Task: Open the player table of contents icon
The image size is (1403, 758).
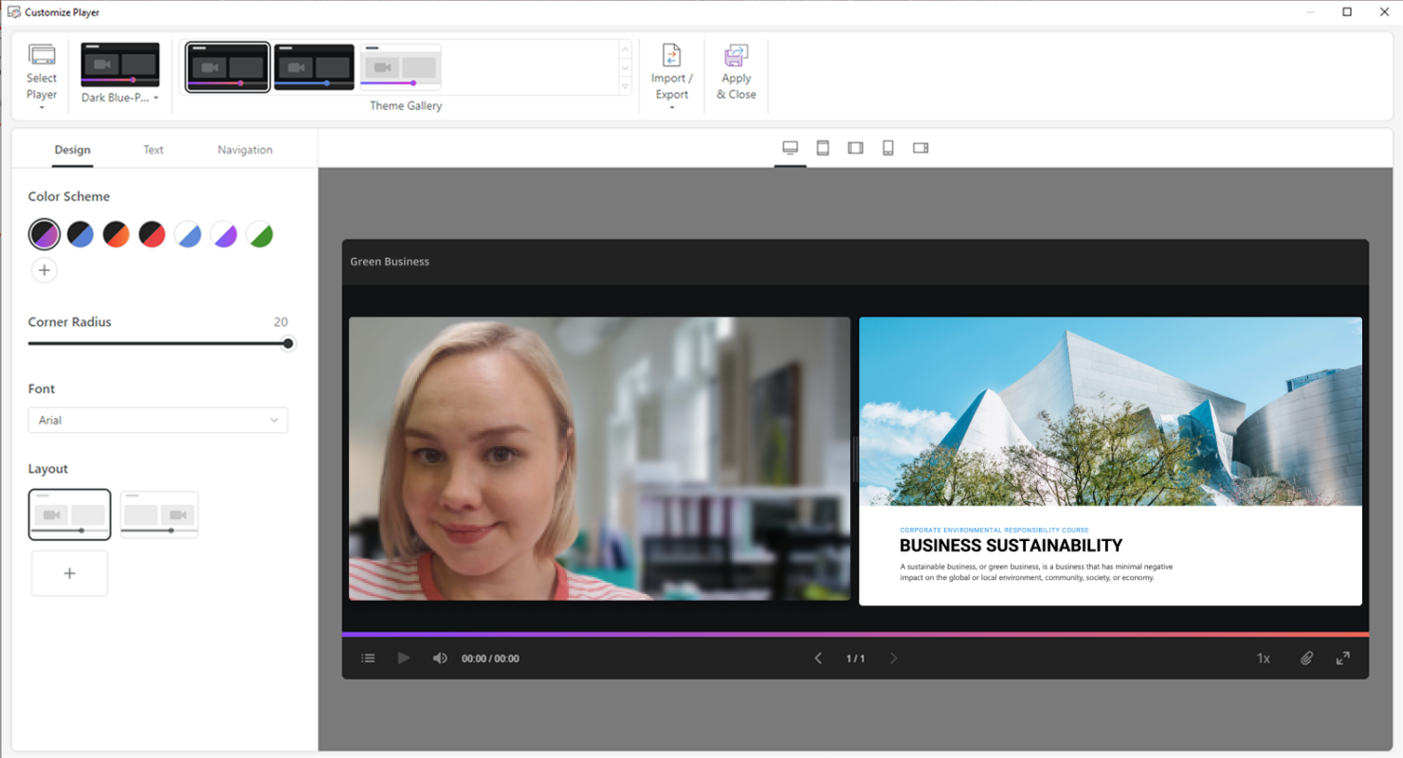Action: (x=368, y=658)
